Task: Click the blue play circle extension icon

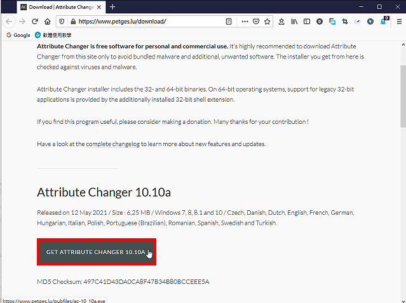Action: [370, 22]
